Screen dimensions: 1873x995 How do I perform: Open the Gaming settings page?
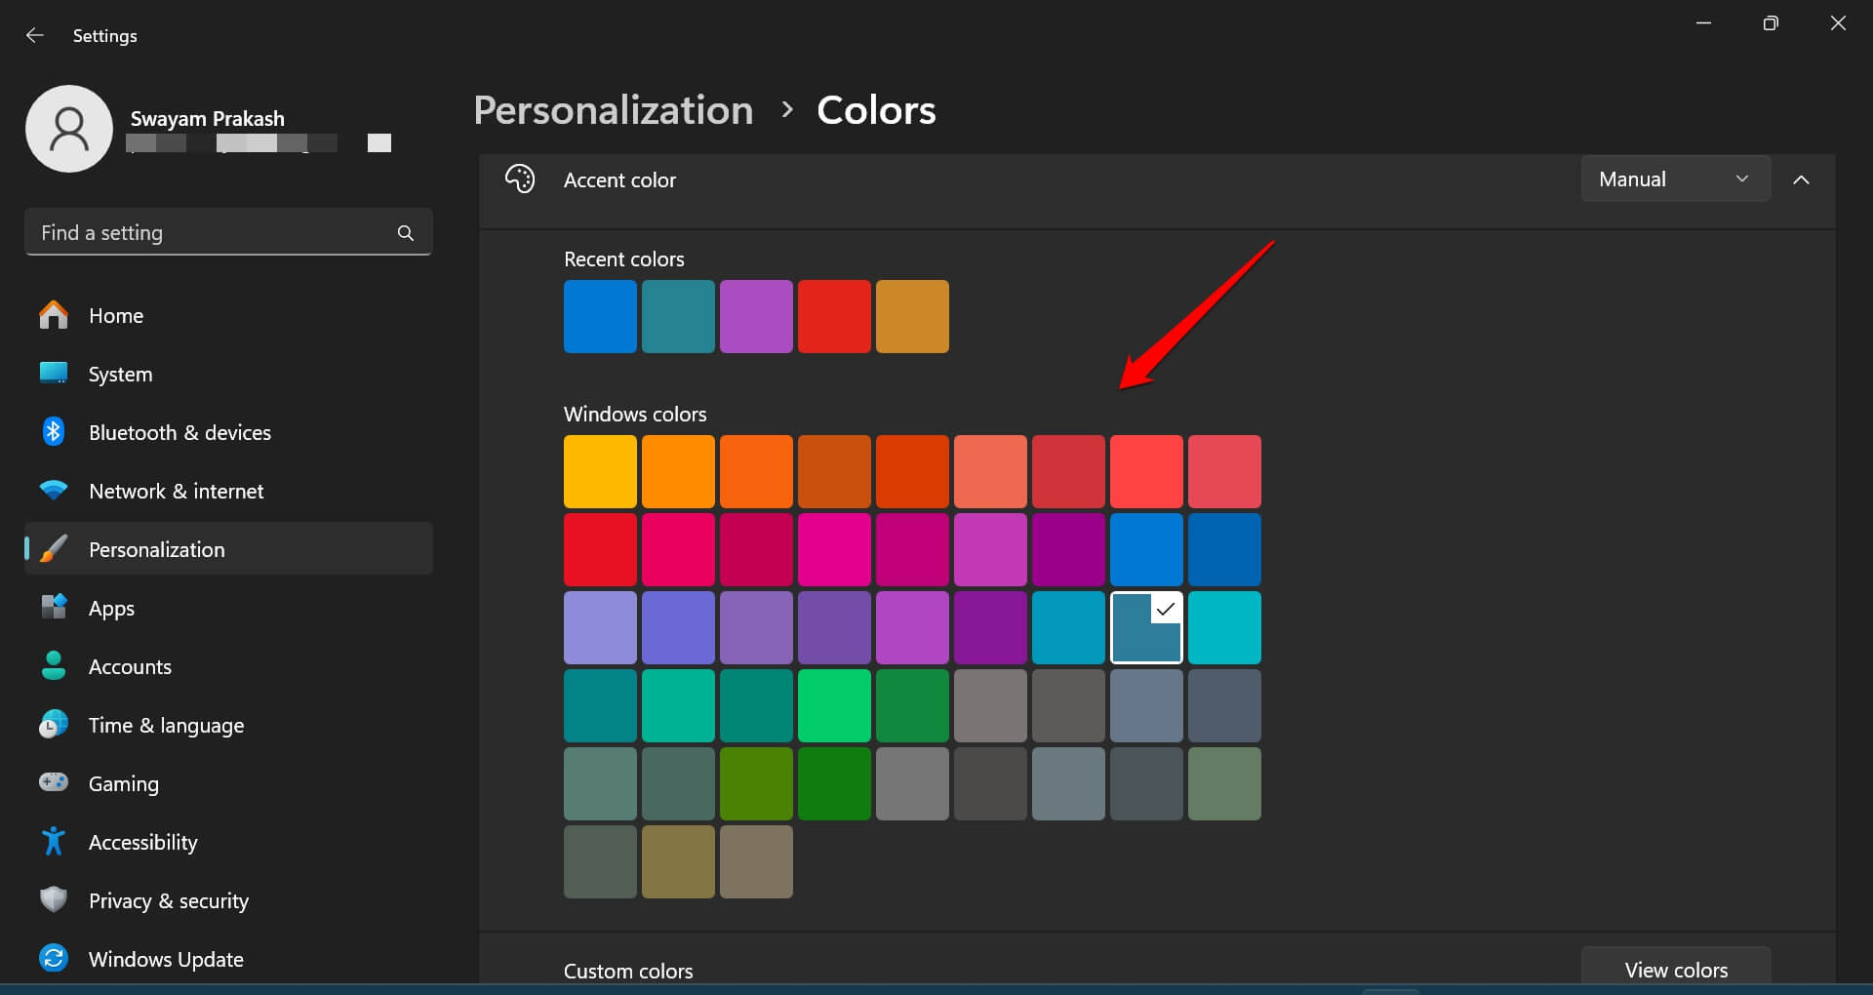click(x=228, y=783)
